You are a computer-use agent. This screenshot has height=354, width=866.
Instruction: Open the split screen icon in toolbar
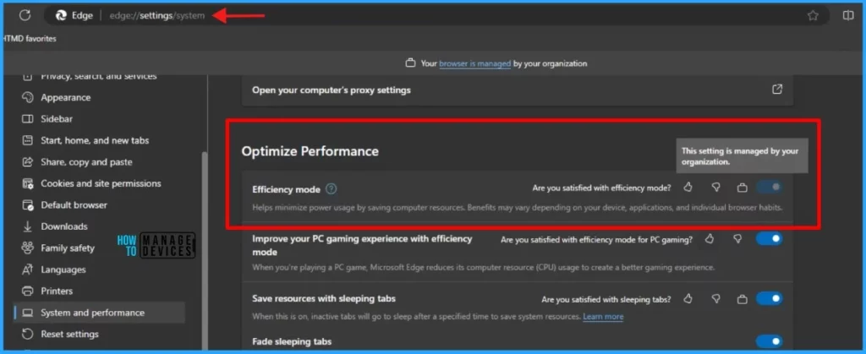point(848,15)
